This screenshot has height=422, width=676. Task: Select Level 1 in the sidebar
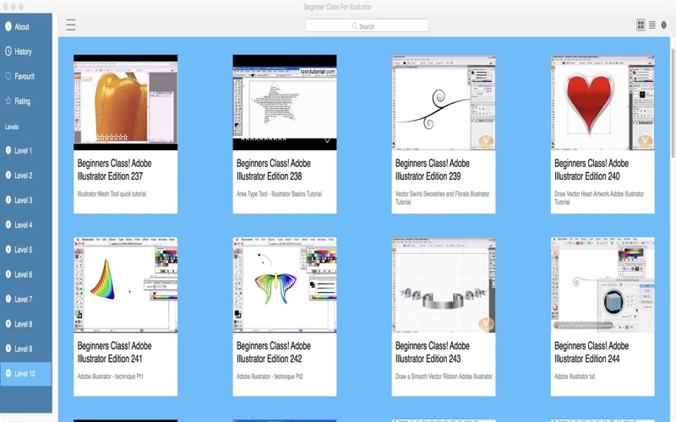point(26,151)
